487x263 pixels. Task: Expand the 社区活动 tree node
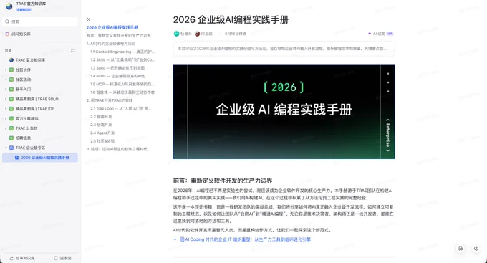6,80
